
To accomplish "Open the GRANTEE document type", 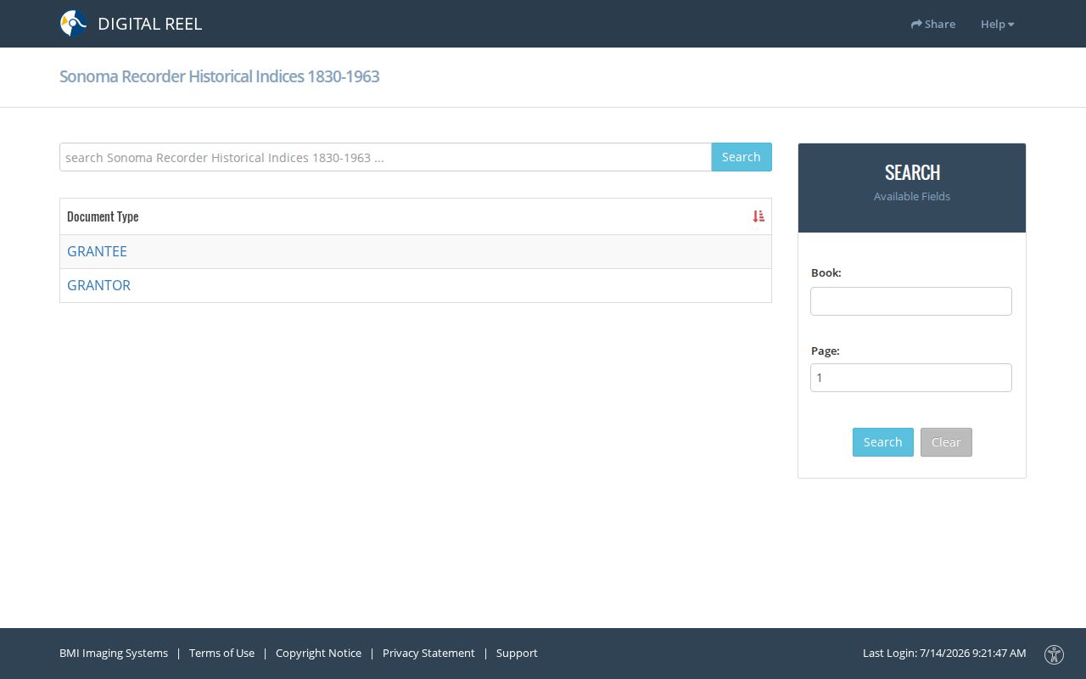I will (97, 251).
